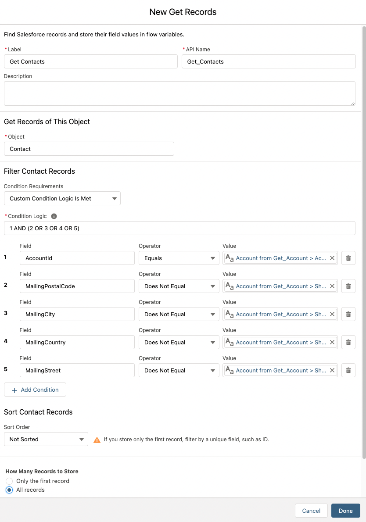Select the All records radio button
The width and height of the screenshot is (366, 522).
pos(9,490)
